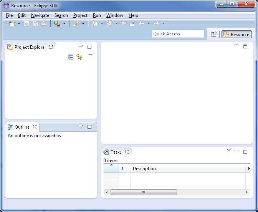Open the Navigate menu
The image size is (258, 212).
point(40,15)
